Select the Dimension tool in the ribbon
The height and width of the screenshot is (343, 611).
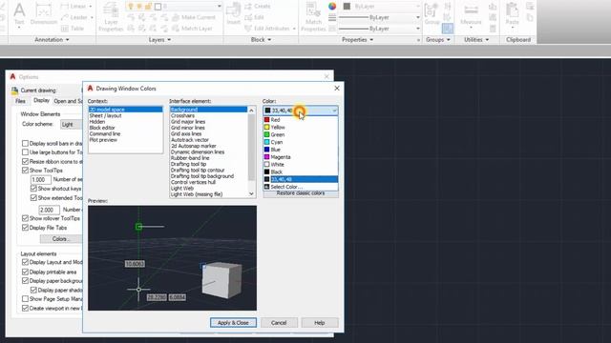(43, 14)
